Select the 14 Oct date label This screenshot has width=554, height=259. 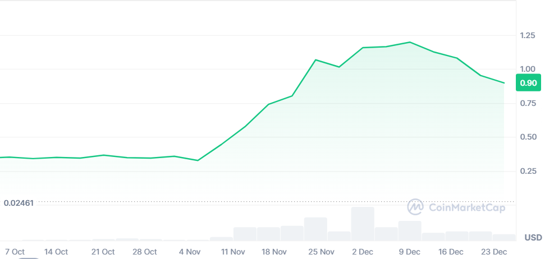pos(56,252)
